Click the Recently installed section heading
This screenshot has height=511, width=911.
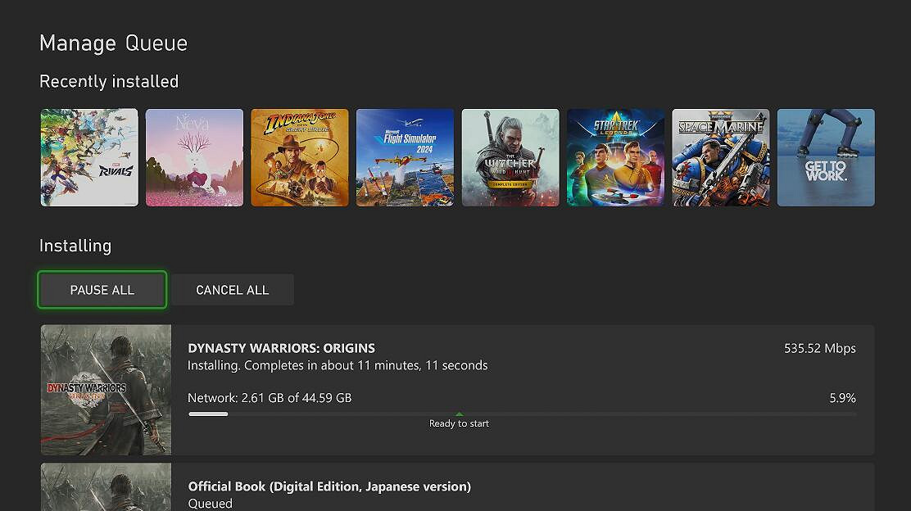[x=109, y=81]
